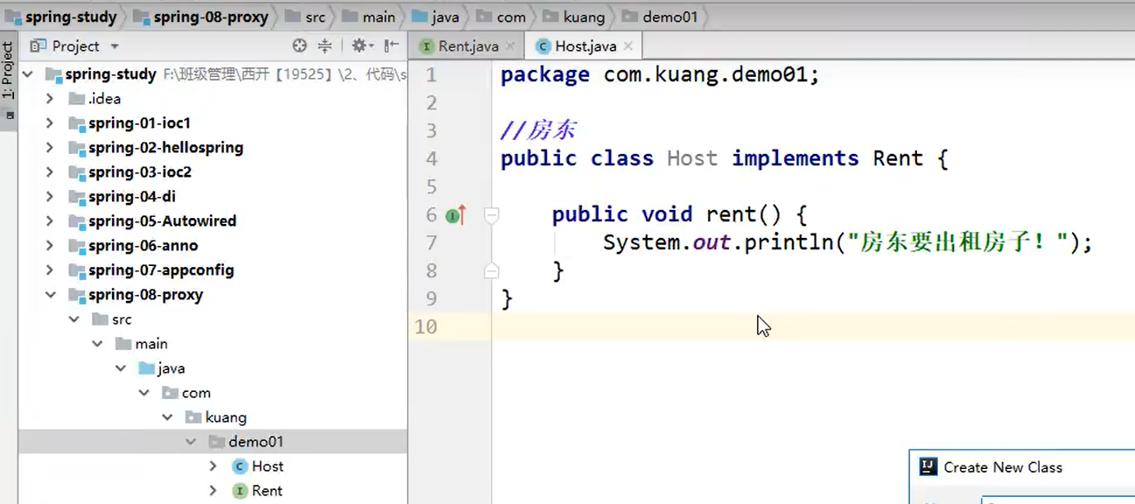Click line number 10 in the gutter
The height and width of the screenshot is (504, 1135).
[x=426, y=326]
